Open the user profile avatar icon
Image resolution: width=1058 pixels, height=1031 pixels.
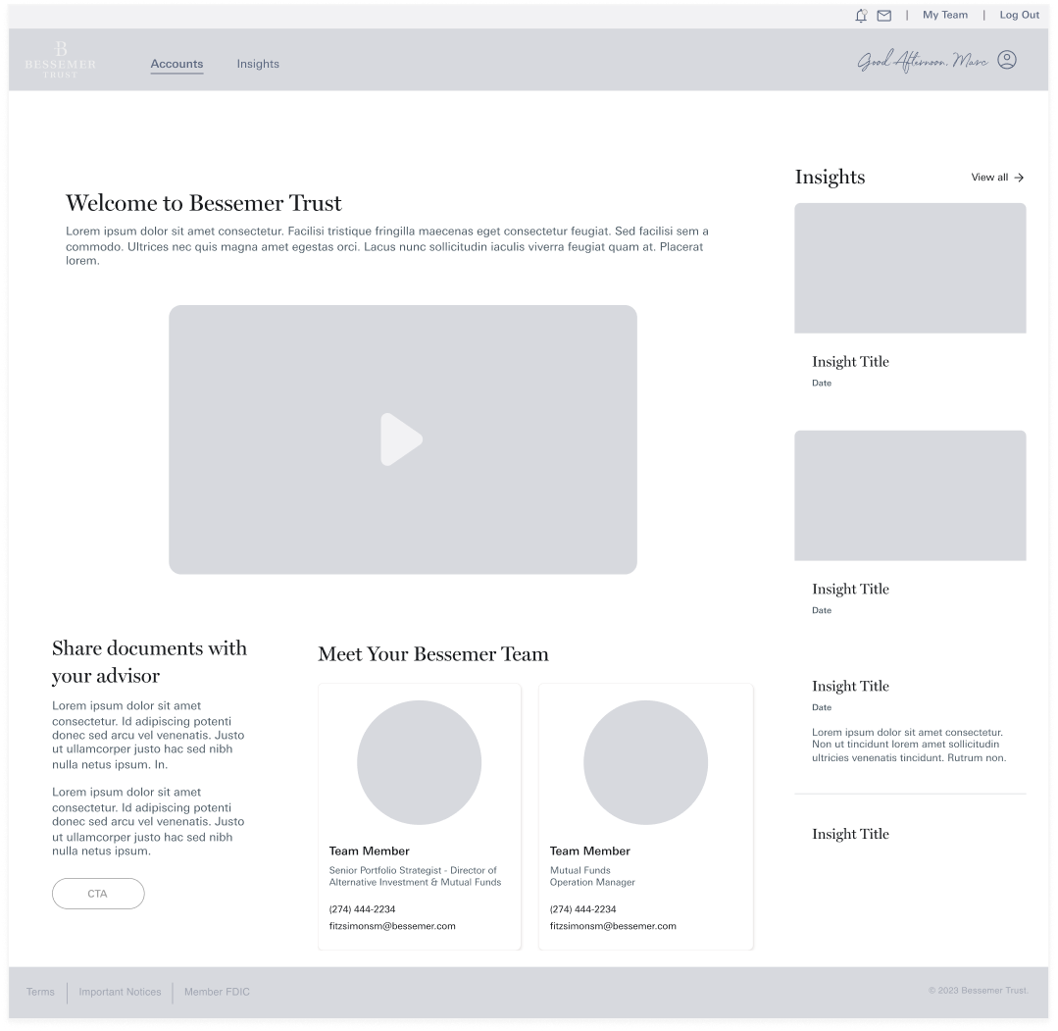point(1007,60)
